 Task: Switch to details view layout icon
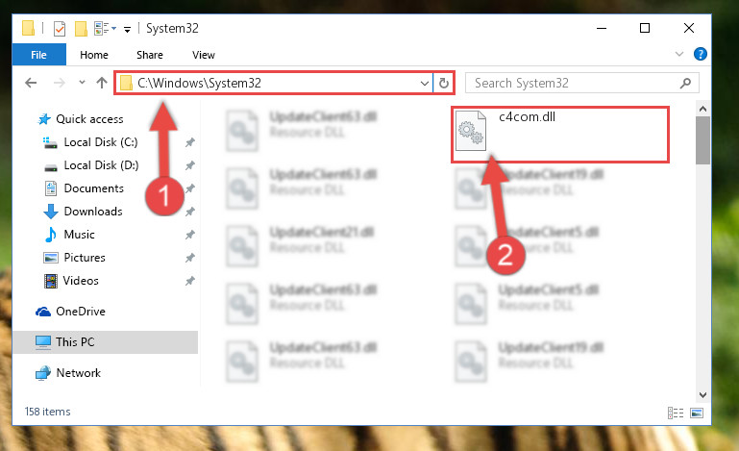(x=676, y=413)
